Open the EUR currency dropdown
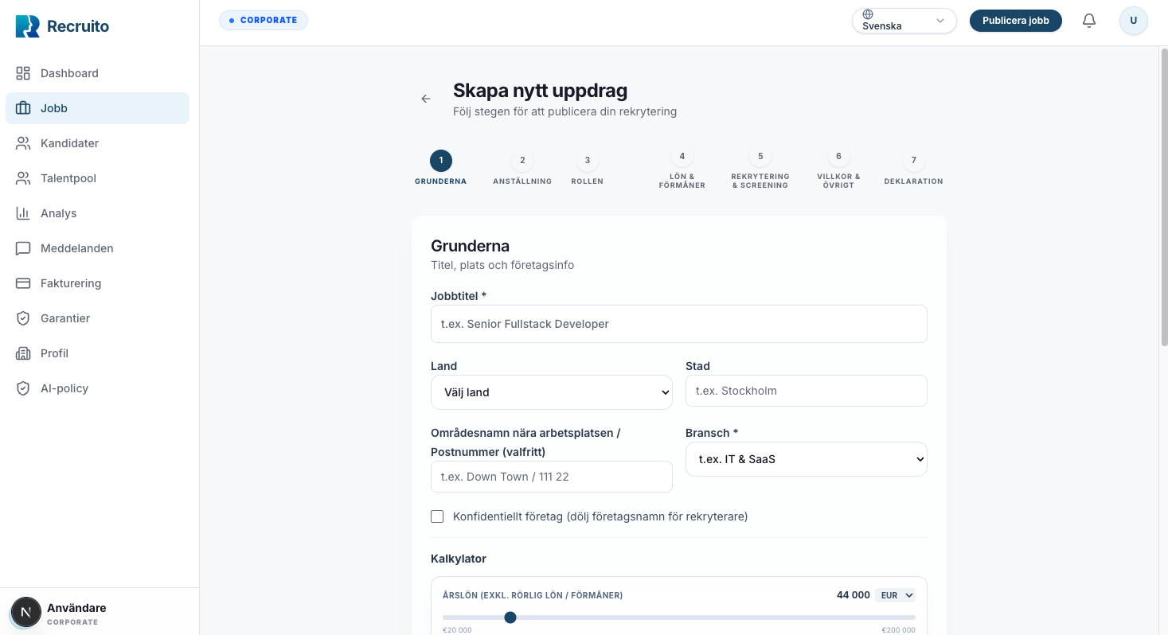The image size is (1168, 635). pos(896,595)
